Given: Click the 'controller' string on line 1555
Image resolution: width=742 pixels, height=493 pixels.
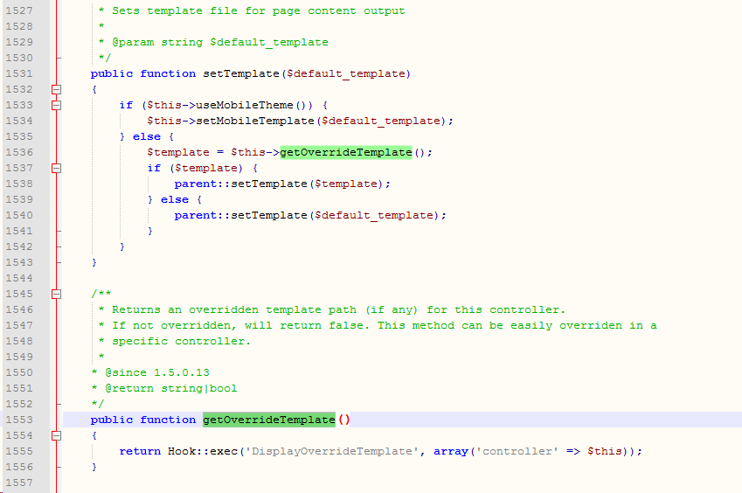Looking at the screenshot, I should (x=517, y=451).
